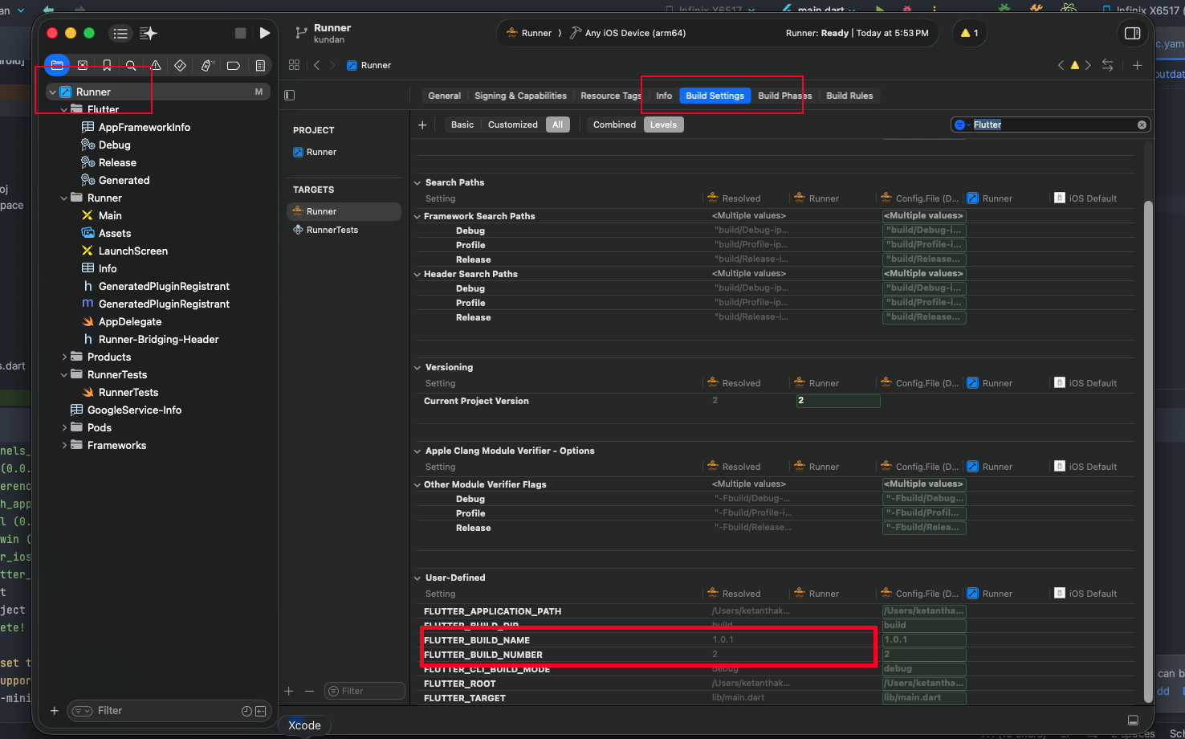Screen dimensions: 1185x739
Task: Click the Stop button in toolbar
Action: [240, 33]
